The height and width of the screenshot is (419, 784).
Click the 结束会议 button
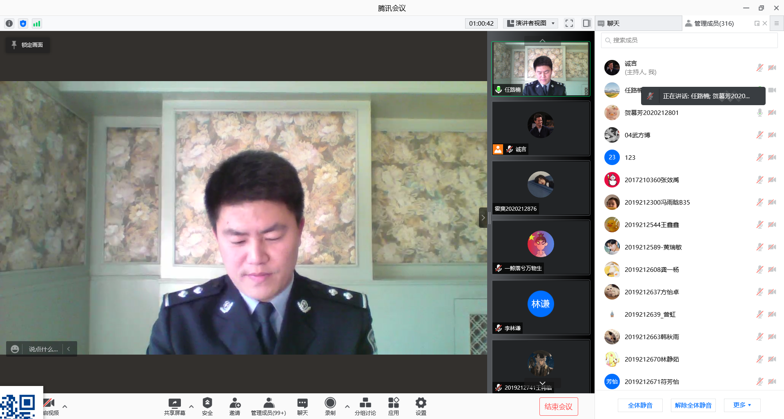558,406
